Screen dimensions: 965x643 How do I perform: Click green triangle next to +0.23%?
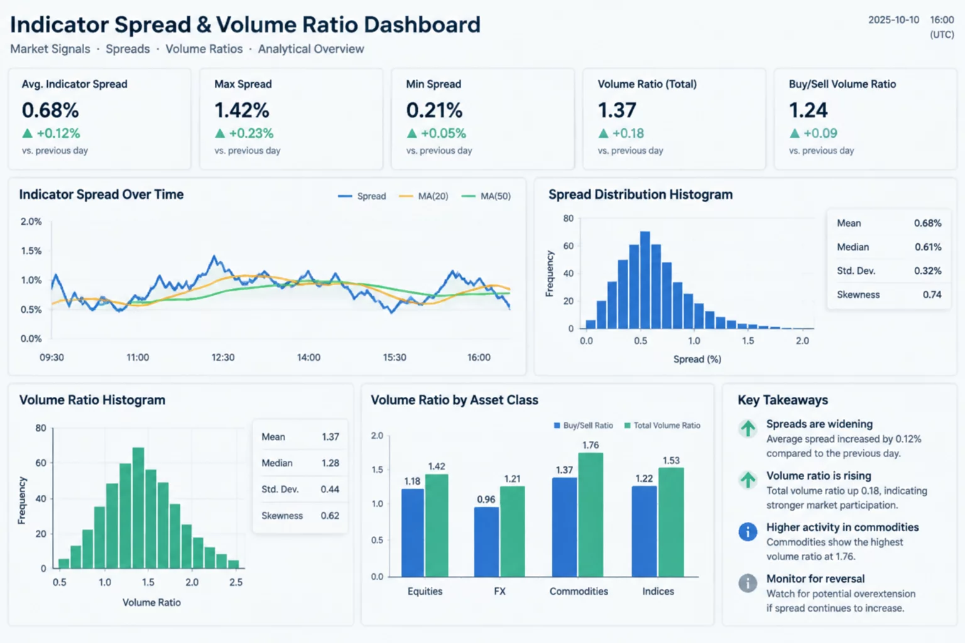(220, 133)
